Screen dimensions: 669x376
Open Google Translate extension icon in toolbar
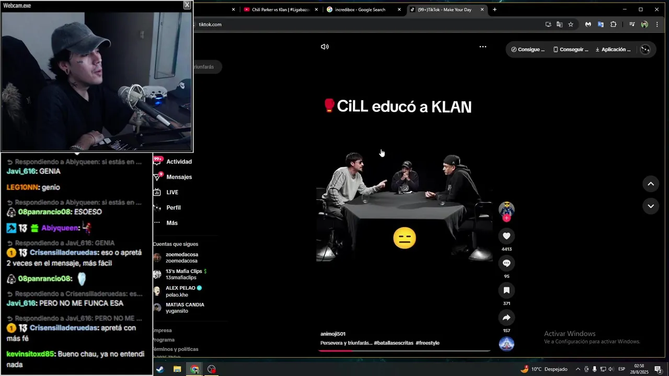pos(601,25)
